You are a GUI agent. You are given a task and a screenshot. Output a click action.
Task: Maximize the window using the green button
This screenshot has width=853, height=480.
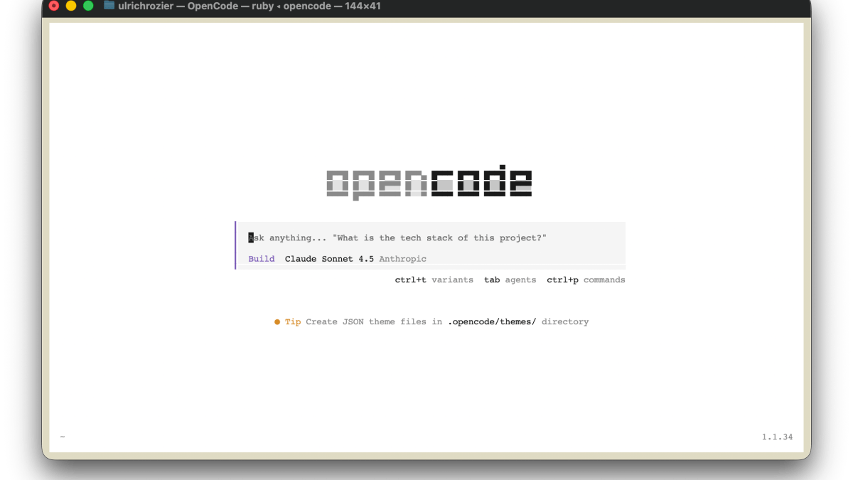tap(88, 6)
